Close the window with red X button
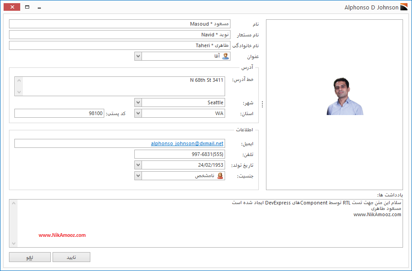 pyautogui.click(x=12, y=7)
